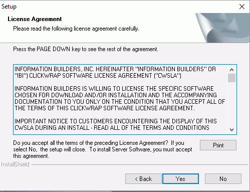Accept the license by clicking Yes
Image resolution: width=250 pixels, height=192 pixels.
click(180, 178)
